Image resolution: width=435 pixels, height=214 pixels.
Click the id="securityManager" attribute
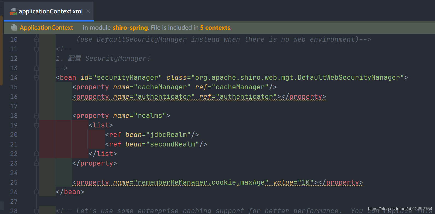click(x=121, y=78)
